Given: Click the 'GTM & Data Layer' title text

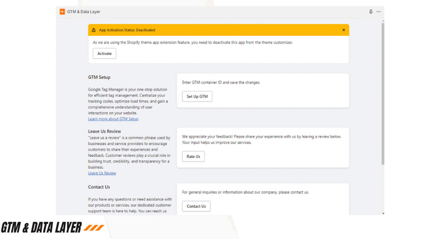Looking at the screenshot, I should pyautogui.click(x=84, y=12).
